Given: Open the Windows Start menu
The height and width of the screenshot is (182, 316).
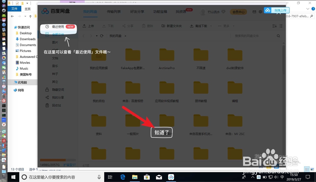Looking at the screenshot, I should click(x=13, y=177).
